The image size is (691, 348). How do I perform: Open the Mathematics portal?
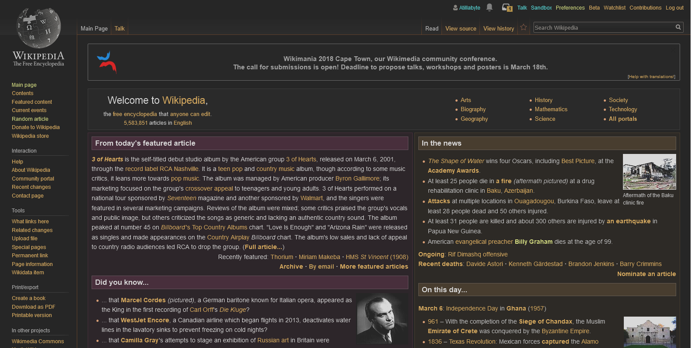[x=551, y=109]
